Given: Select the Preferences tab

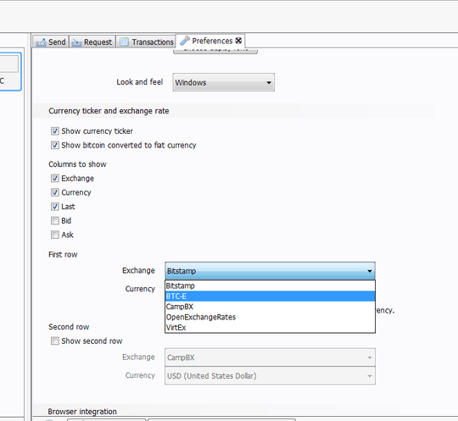Looking at the screenshot, I should (x=210, y=41).
